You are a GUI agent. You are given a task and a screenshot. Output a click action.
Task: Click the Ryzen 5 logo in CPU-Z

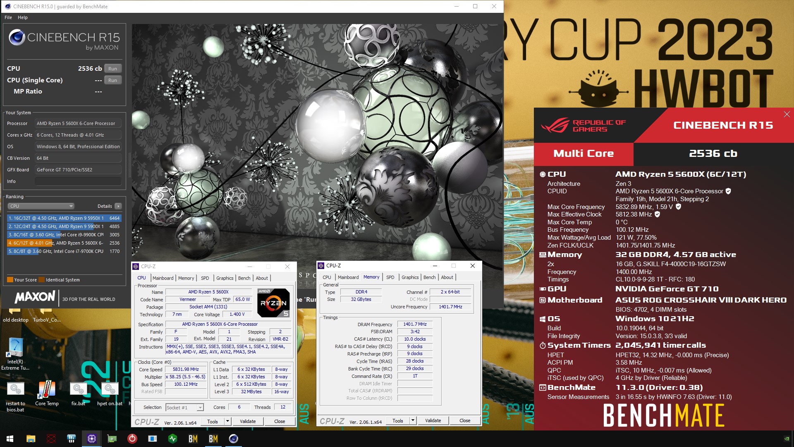pos(273,303)
